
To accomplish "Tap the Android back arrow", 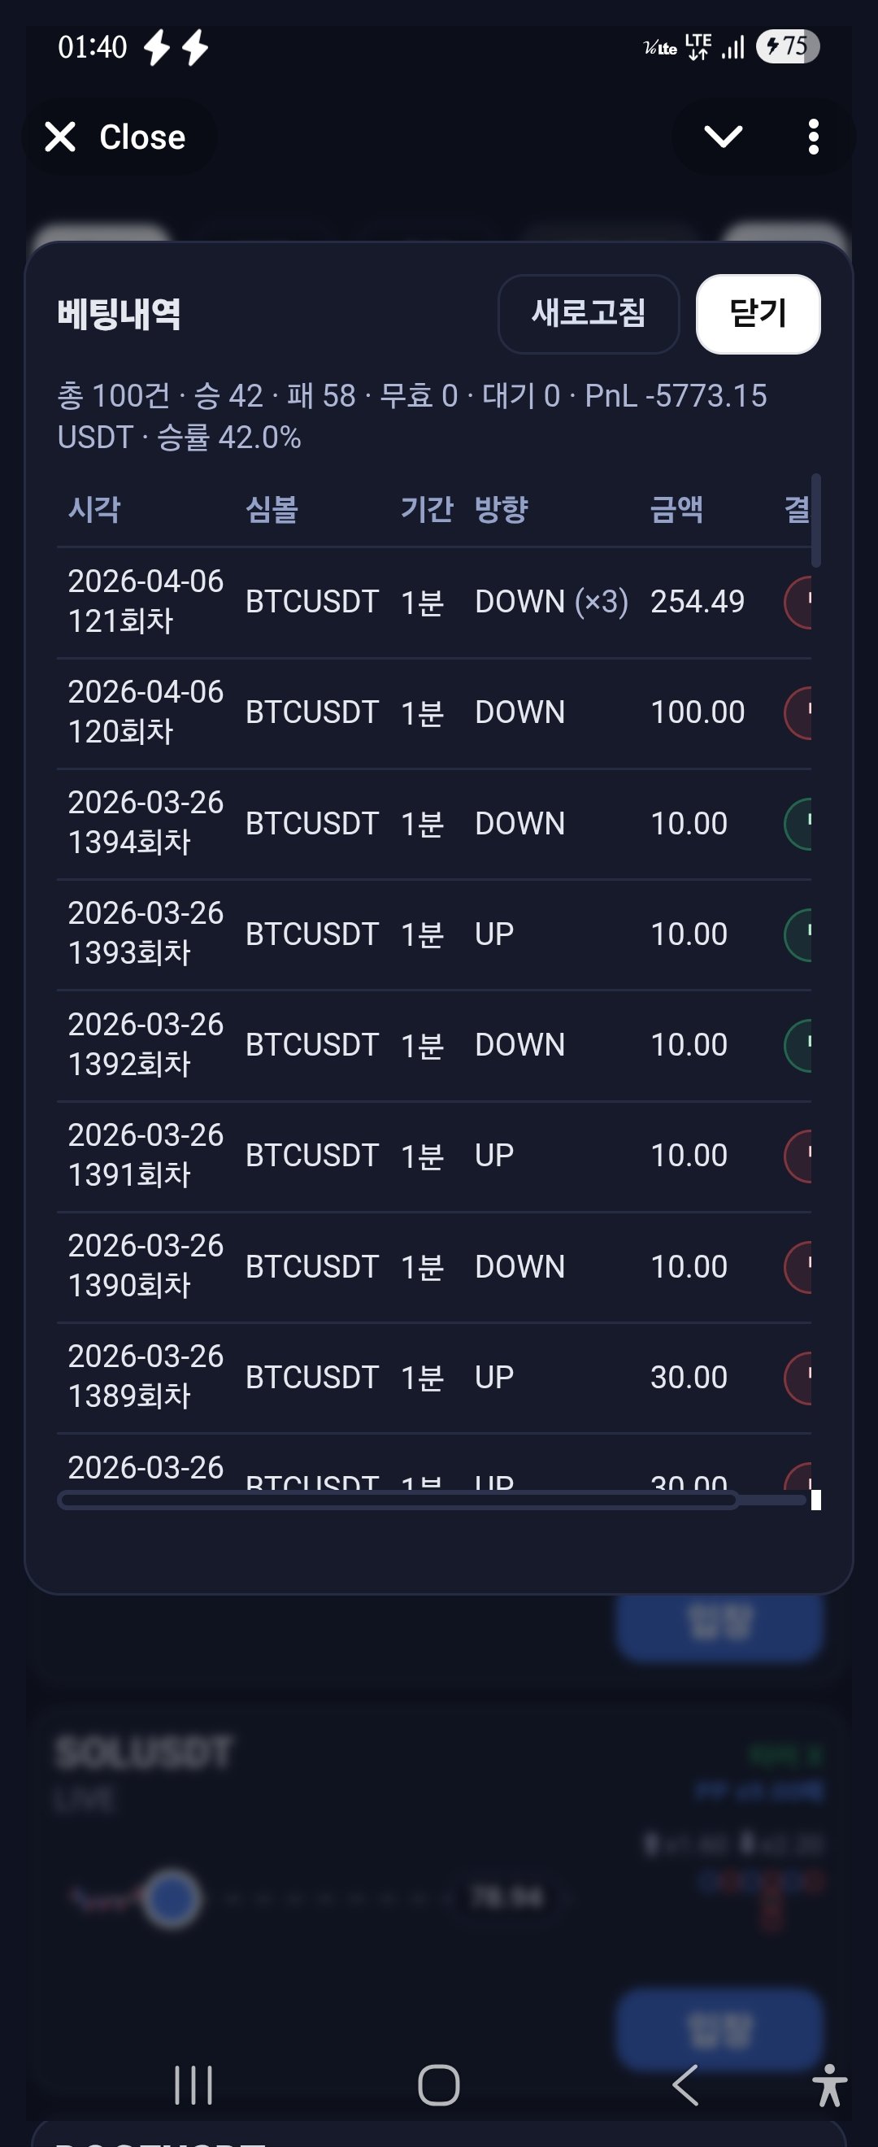I will (685, 2085).
